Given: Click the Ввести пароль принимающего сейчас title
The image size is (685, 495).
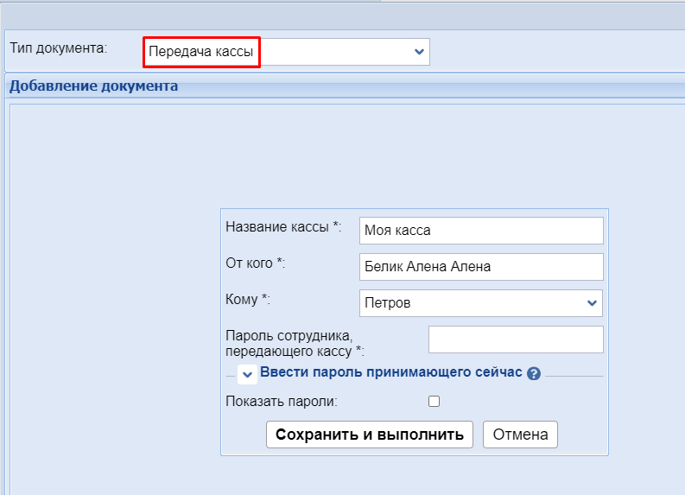Looking at the screenshot, I should coord(390,372).
